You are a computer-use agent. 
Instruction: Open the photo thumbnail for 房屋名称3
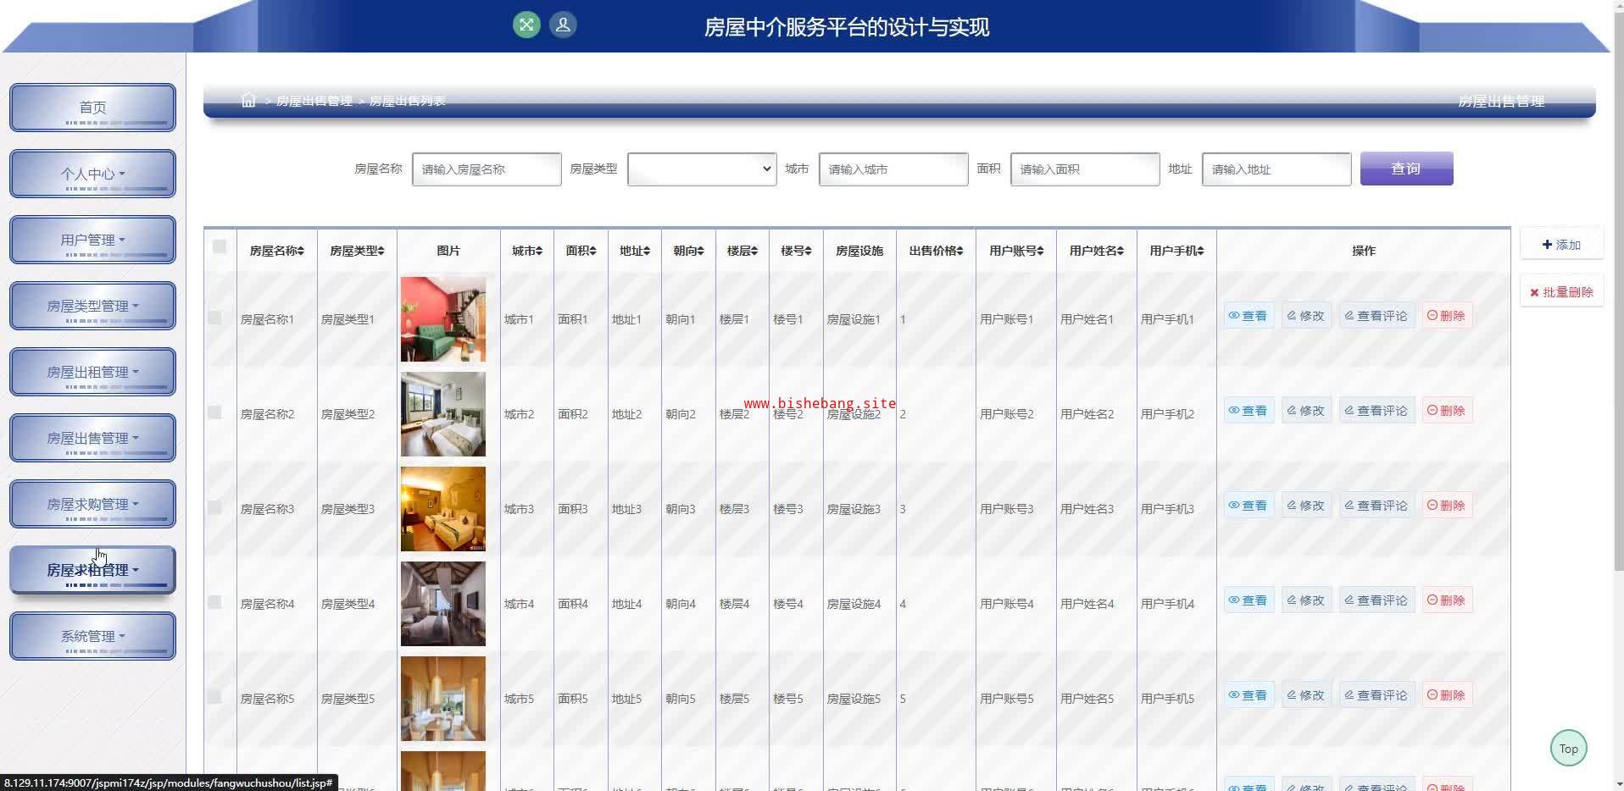point(443,509)
